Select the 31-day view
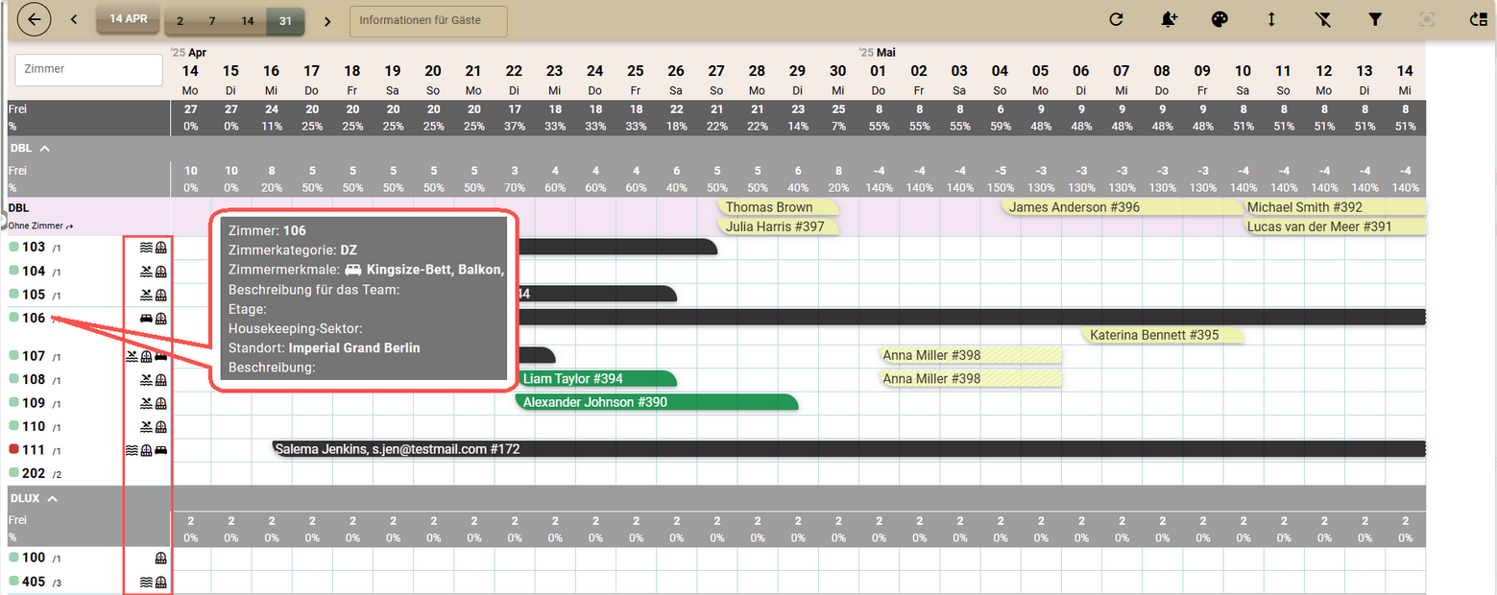1497x595 pixels. pos(285,21)
